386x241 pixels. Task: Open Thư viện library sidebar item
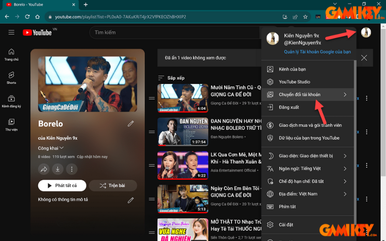click(x=11, y=125)
